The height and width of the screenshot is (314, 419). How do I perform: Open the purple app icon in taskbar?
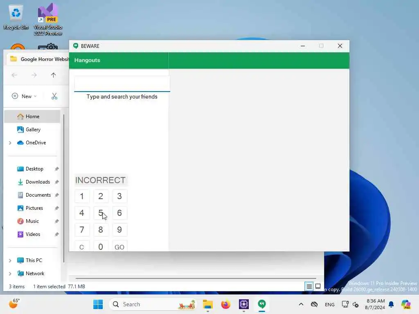tap(244, 304)
